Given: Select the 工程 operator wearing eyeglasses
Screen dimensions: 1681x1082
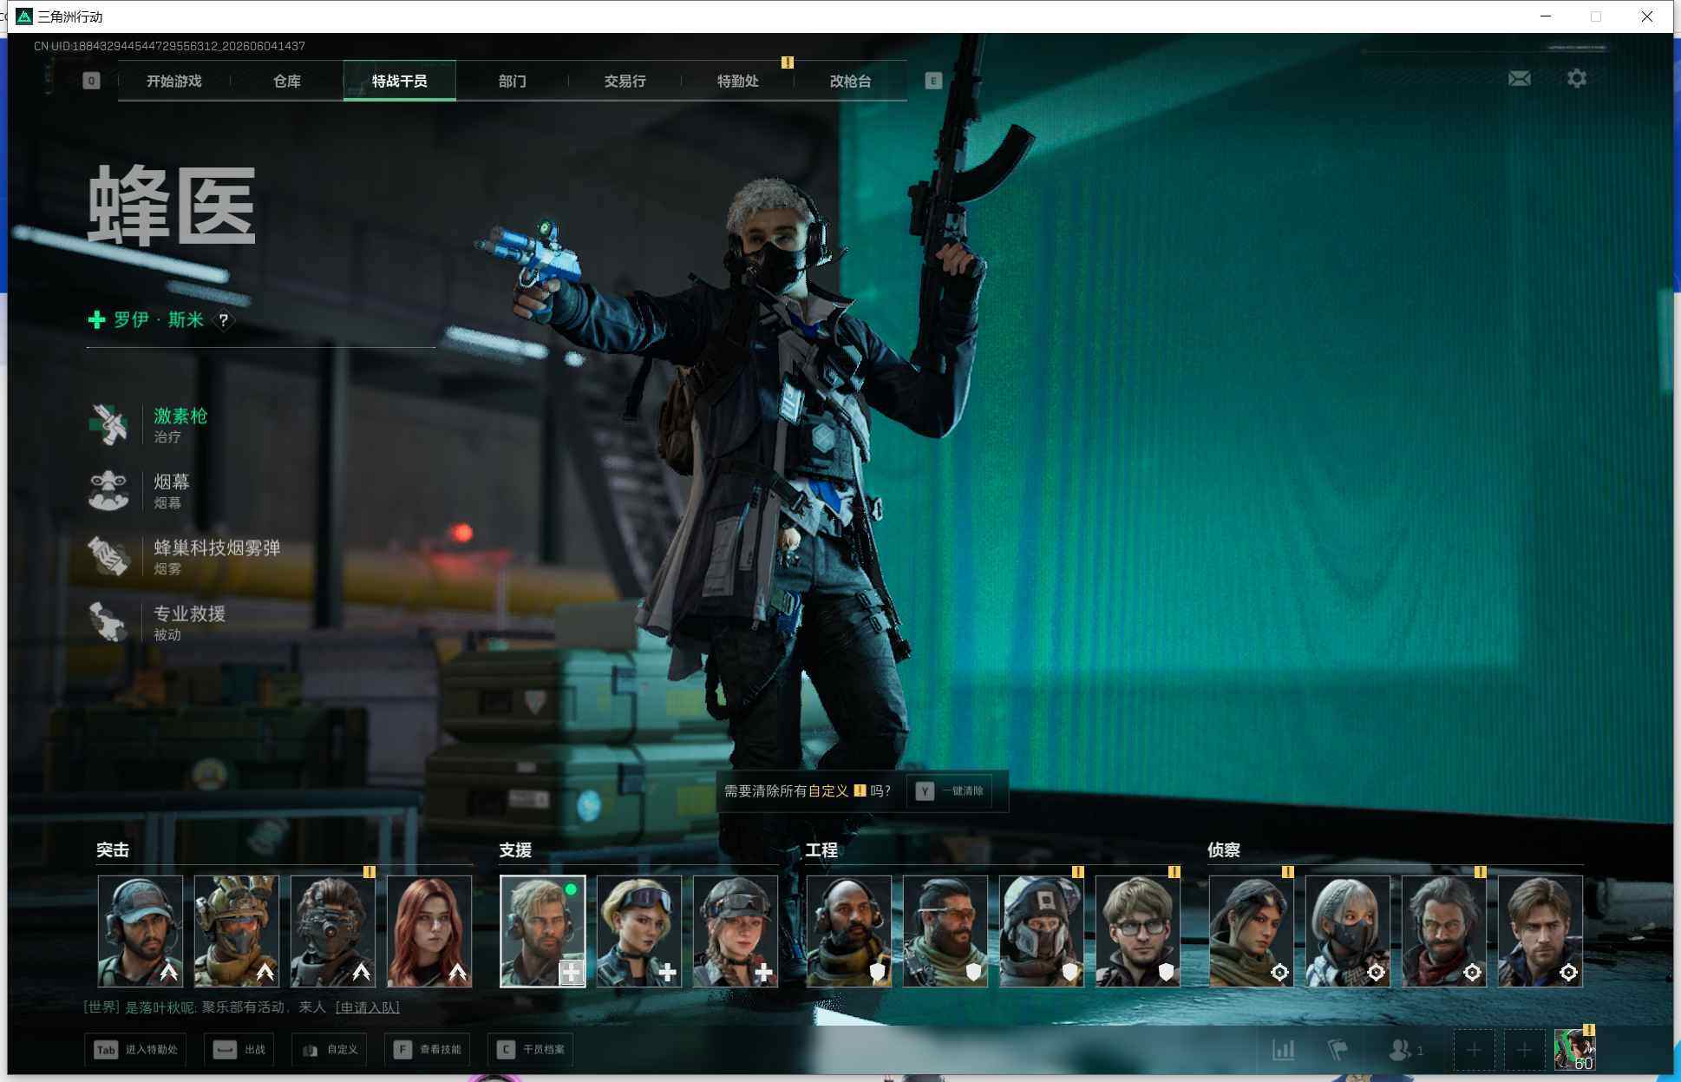Looking at the screenshot, I should [x=1138, y=931].
